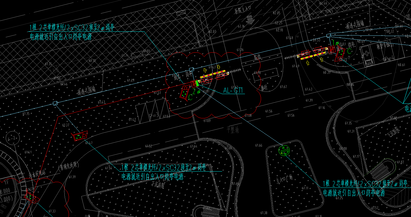Screen dimensions: 411x217
Task: Select the red camera symbol near elevation 61.37
Action: click(80, 136)
